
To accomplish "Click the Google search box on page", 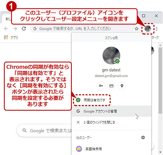I will pyautogui.click(x=44, y=131).
